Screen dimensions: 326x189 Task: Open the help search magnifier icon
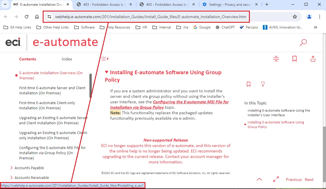click(x=303, y=43)
